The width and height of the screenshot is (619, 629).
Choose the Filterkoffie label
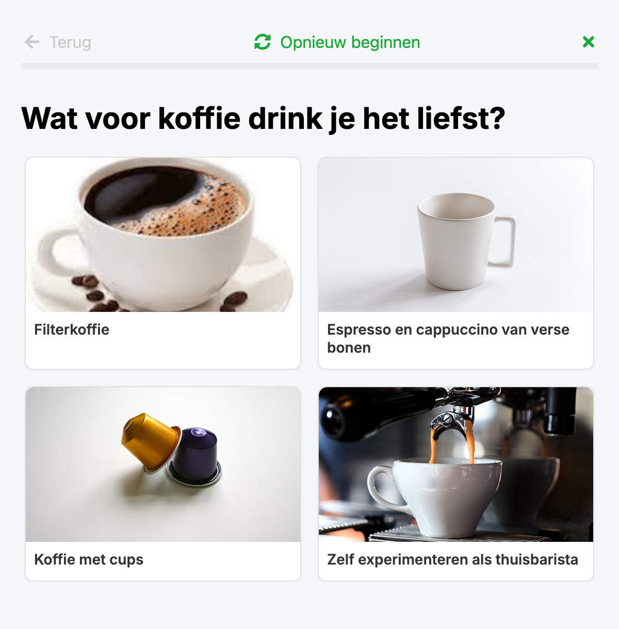72,329
